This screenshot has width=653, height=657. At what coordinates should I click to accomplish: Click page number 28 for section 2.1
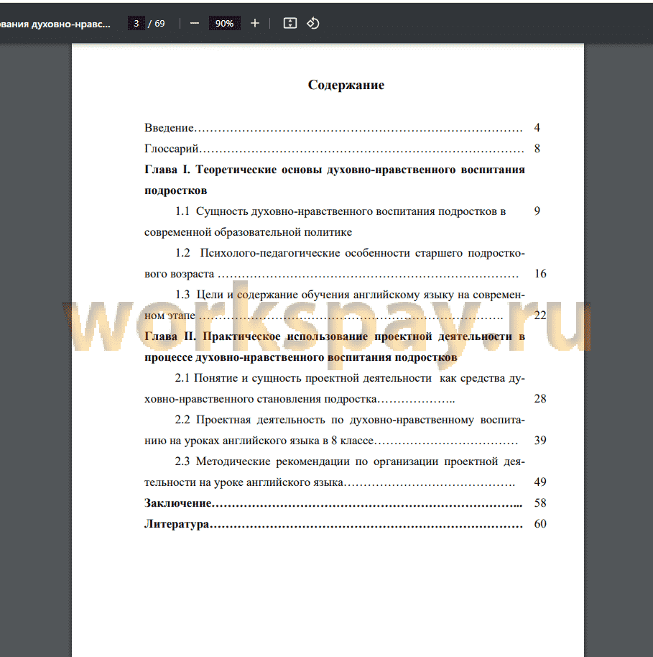(540, 398)
